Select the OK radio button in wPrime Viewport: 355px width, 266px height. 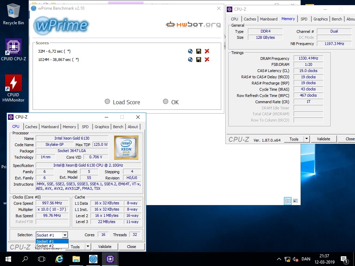165,101
